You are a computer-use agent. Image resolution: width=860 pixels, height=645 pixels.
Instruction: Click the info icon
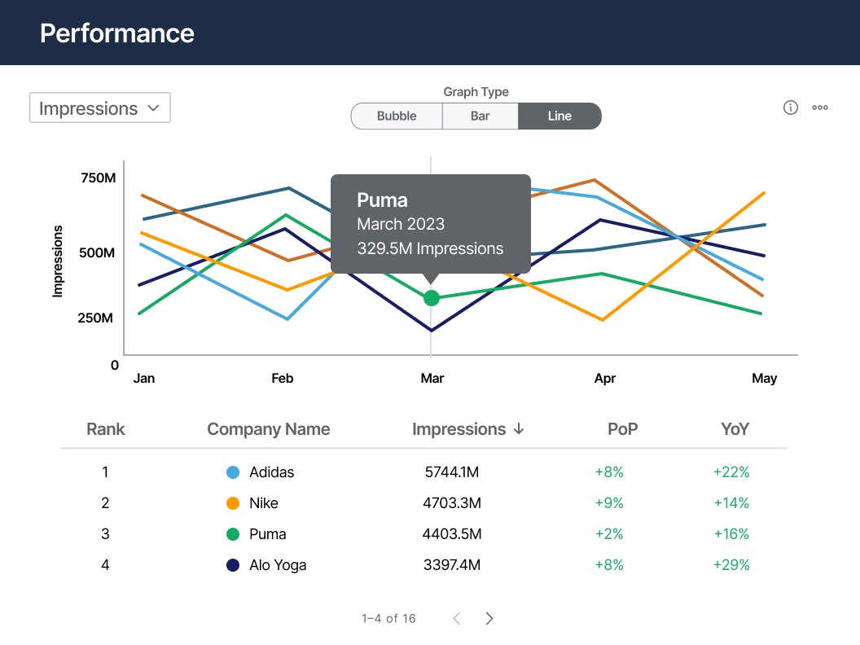pyautogui.click(x=790, y=107)
